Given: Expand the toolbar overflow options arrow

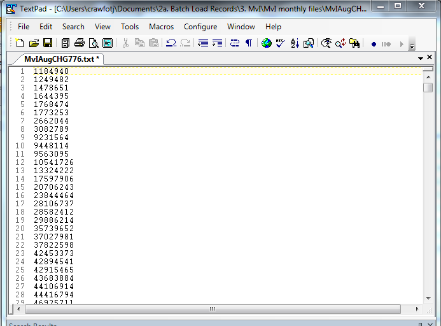Looking at the screenshot, I should coord(412,45).
